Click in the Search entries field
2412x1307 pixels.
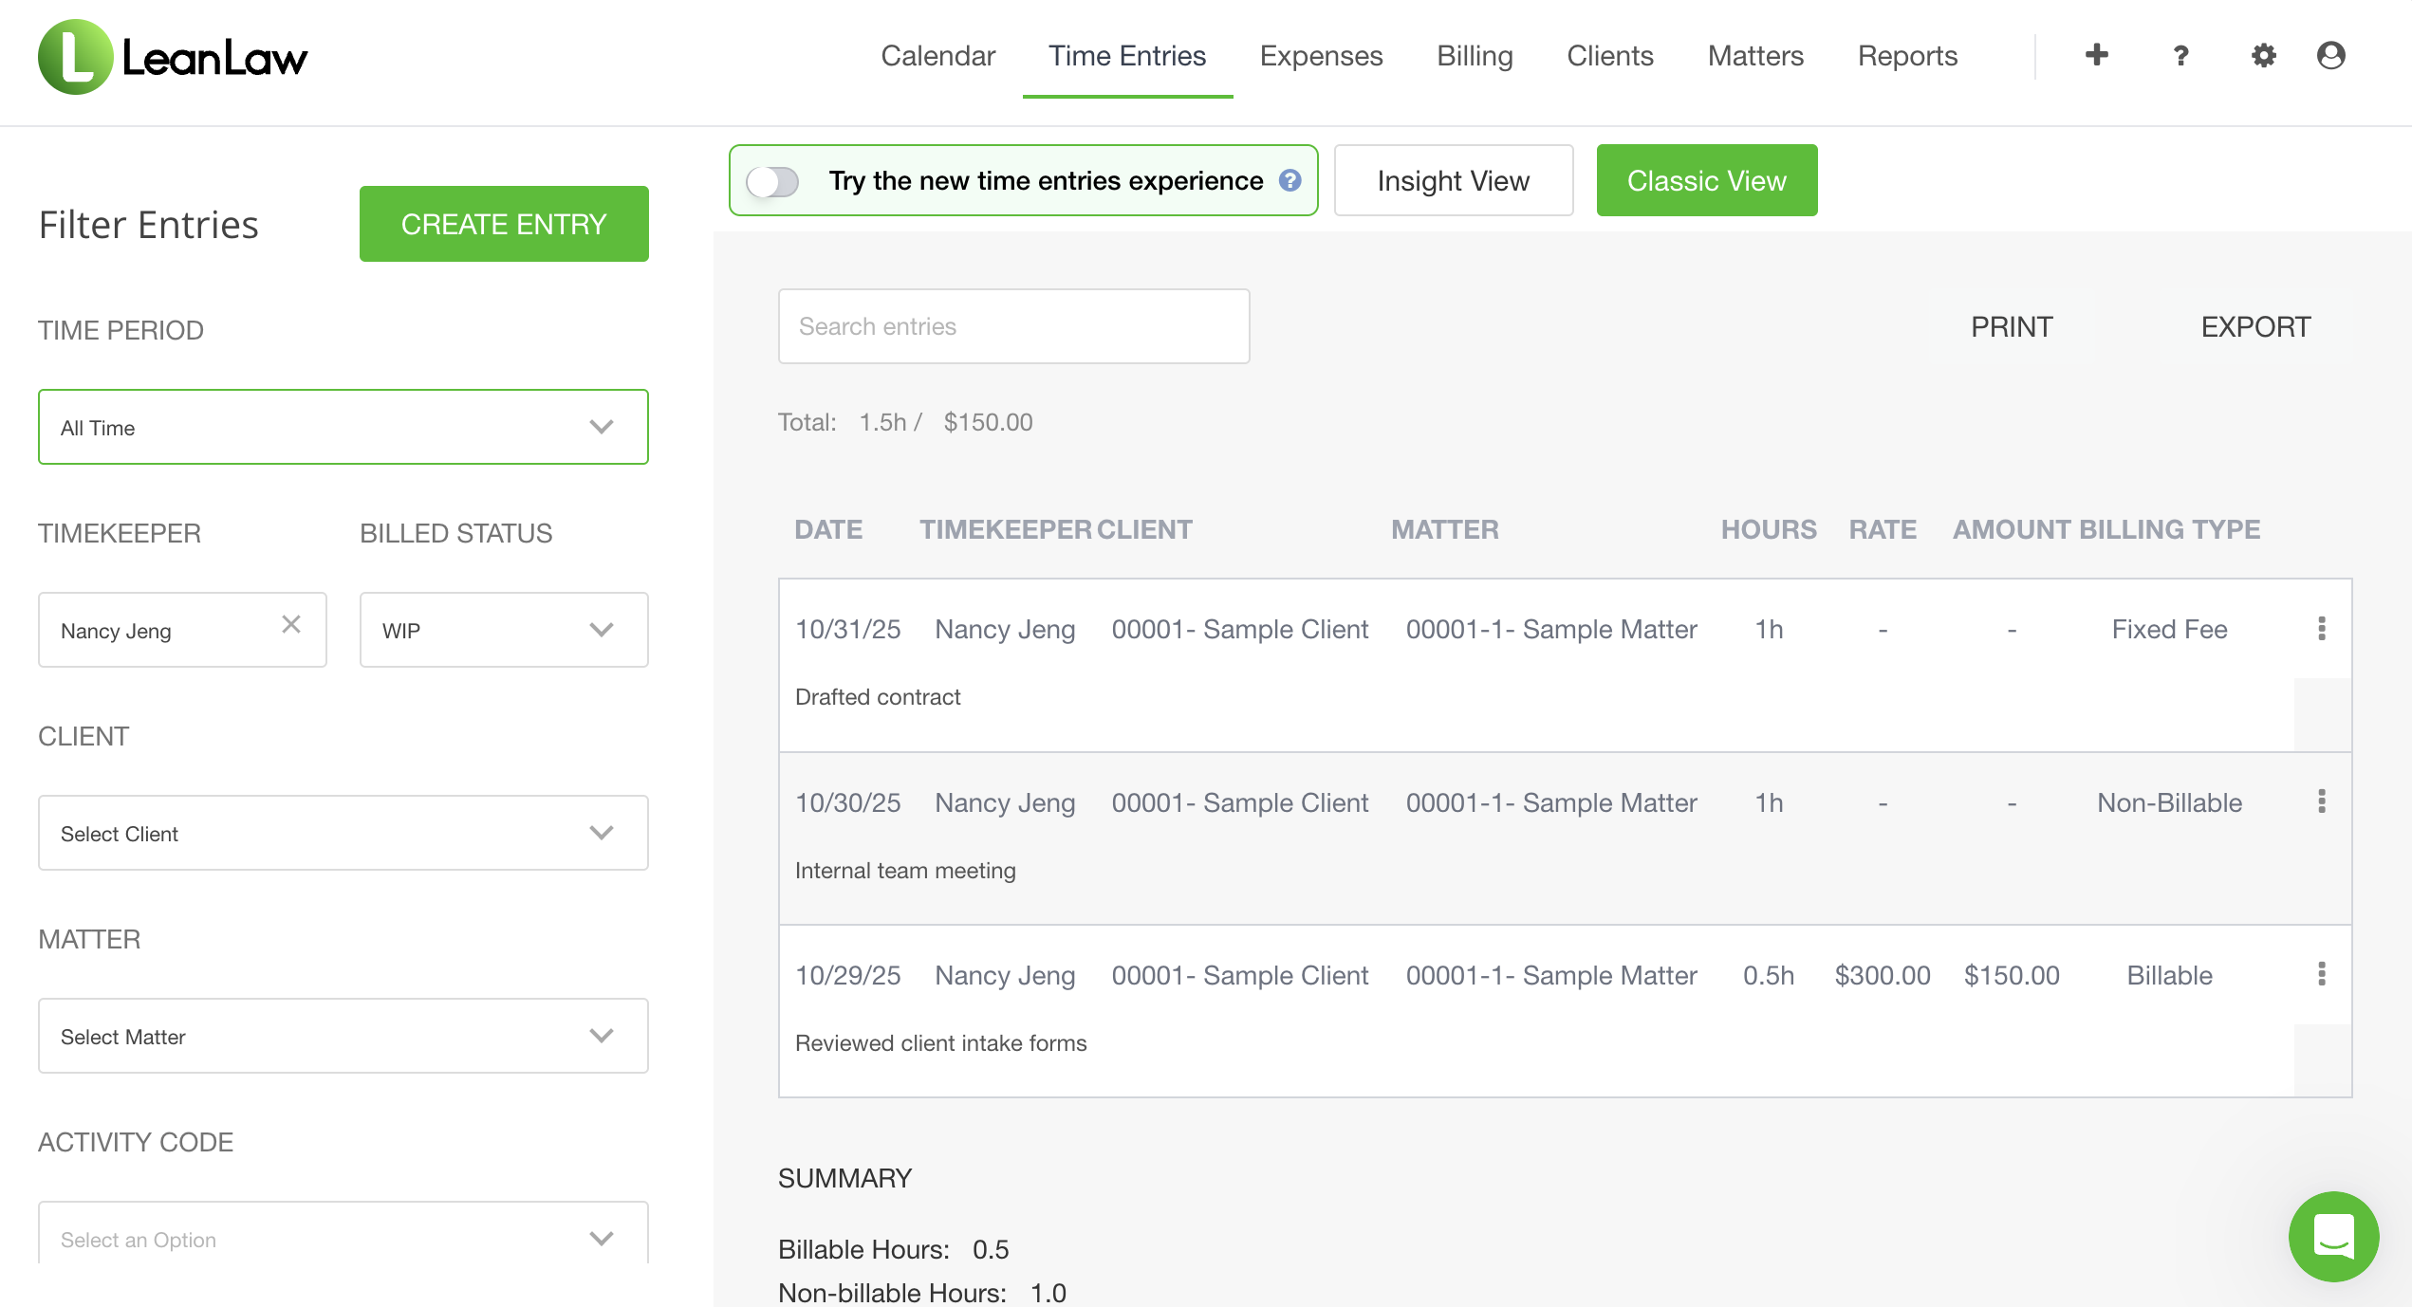[1013, 326]
